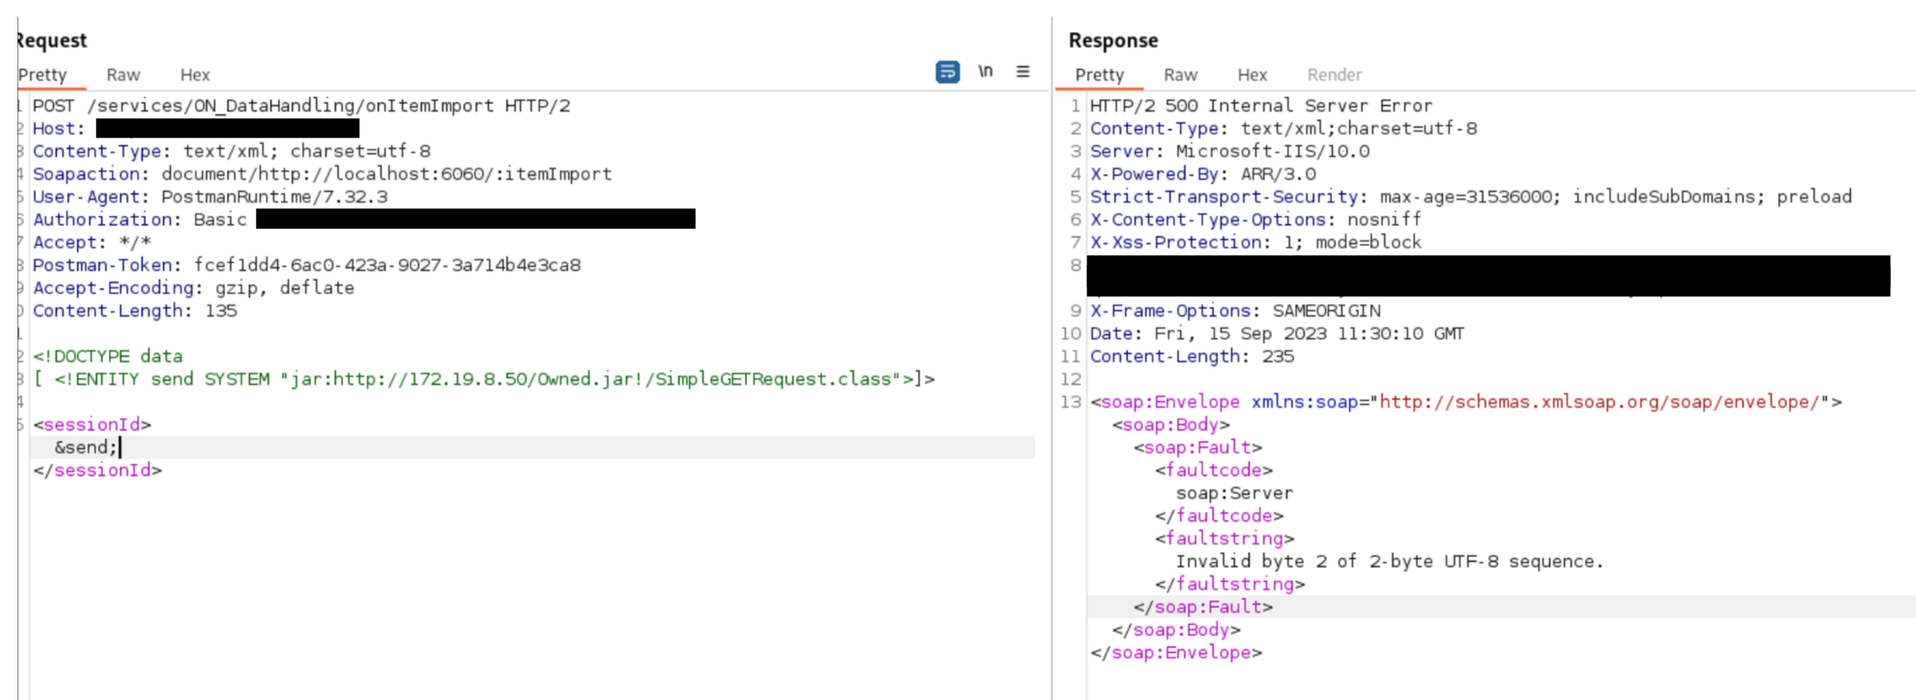
Task: Click line number 13 in the Response
Action: tap(1073, 402)
